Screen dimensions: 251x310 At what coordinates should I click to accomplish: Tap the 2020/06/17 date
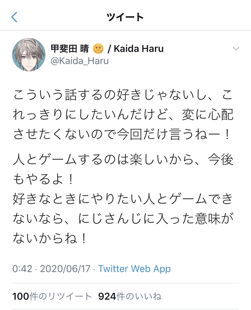(65, 269)
